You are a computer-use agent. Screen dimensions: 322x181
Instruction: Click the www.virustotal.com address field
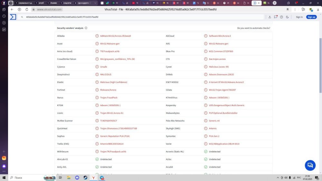49,9
